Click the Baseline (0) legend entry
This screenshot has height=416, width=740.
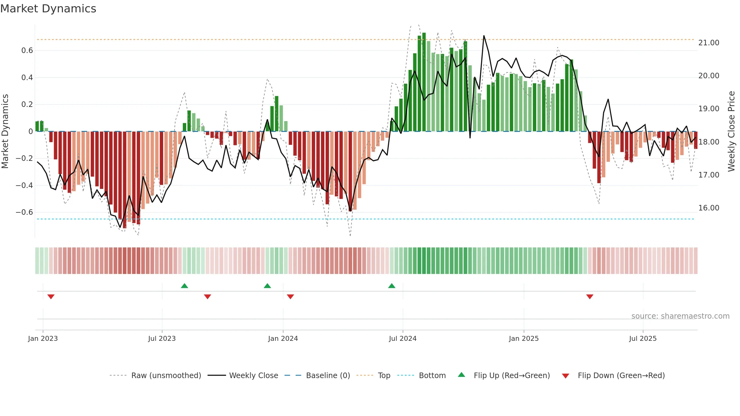click(x=317, y=375)
